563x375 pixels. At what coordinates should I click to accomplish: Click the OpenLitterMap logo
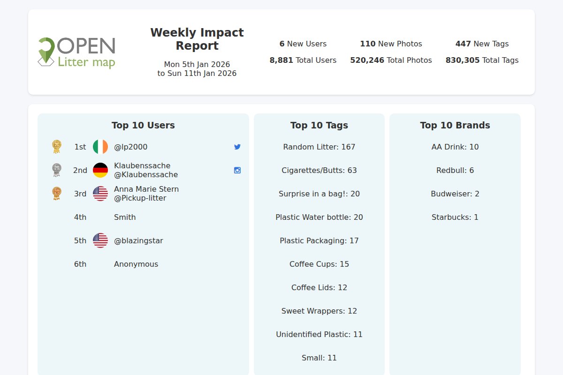(x=76, y=52)
